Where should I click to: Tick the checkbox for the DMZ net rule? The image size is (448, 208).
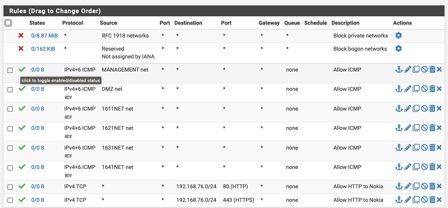coord(10,89)
